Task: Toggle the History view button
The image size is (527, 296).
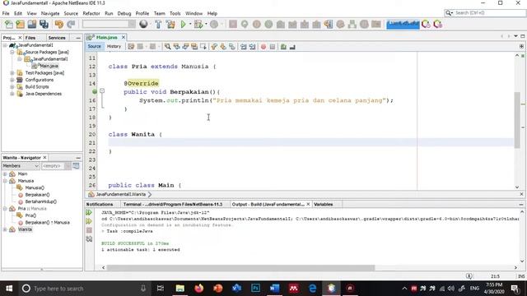Action: coord(114,46)
